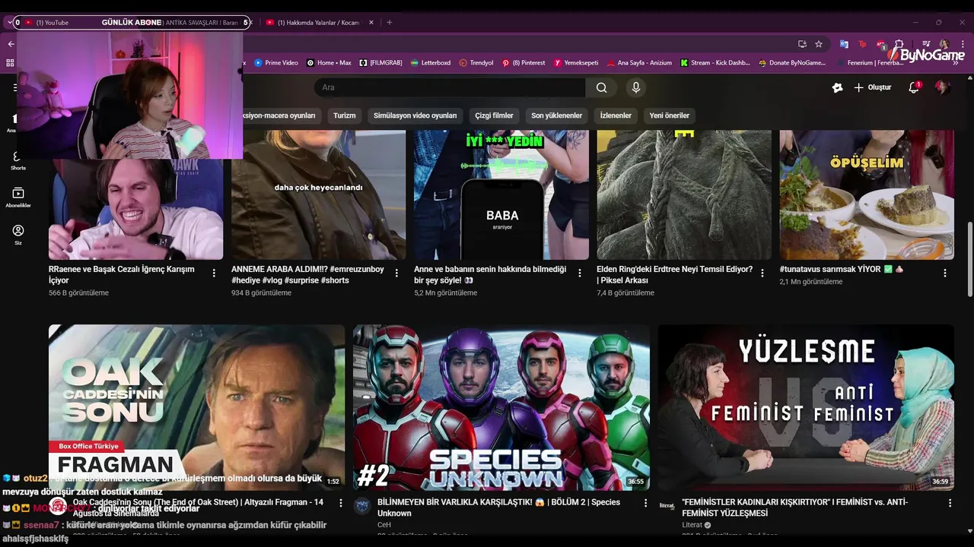The width and height of the screenshot is (974, 547).
Task: Select Simülasyon video oyunları chip
Action: click(415, 115)
